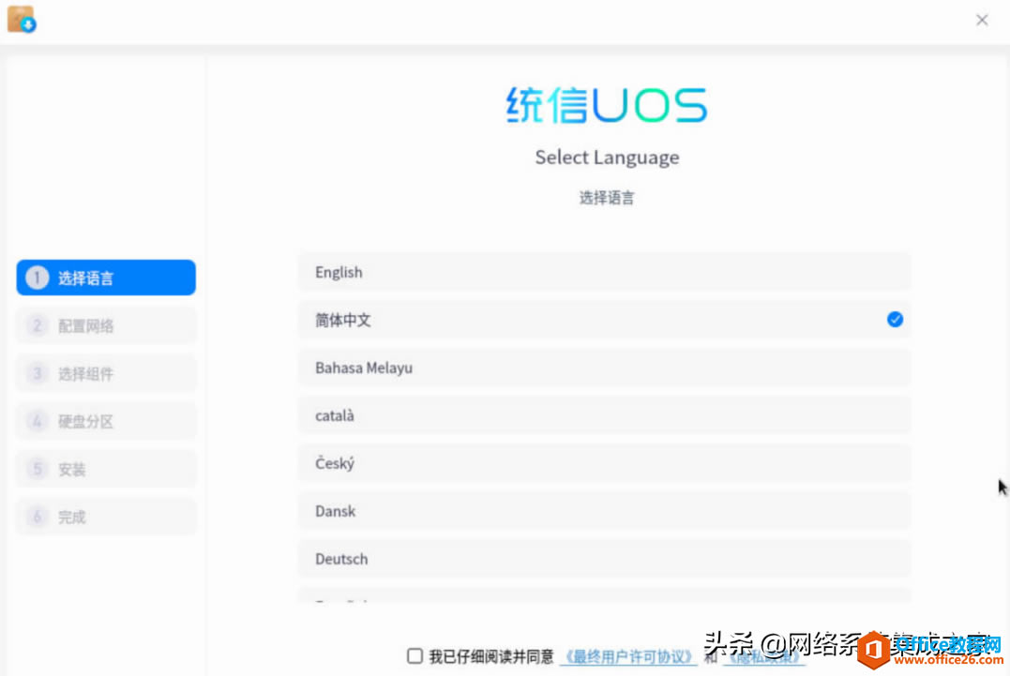Click the installer package icon in title bar

22,19
